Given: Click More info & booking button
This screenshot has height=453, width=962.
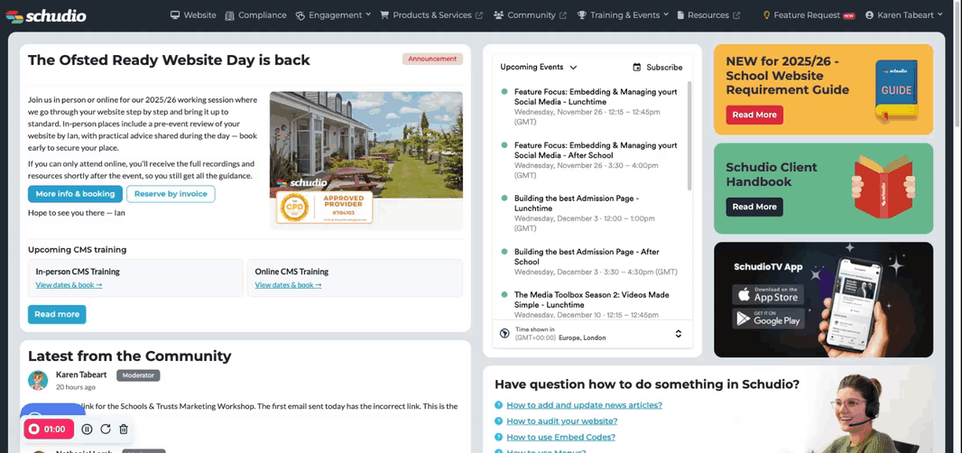Looking at the screenshot, I should 75,194.
